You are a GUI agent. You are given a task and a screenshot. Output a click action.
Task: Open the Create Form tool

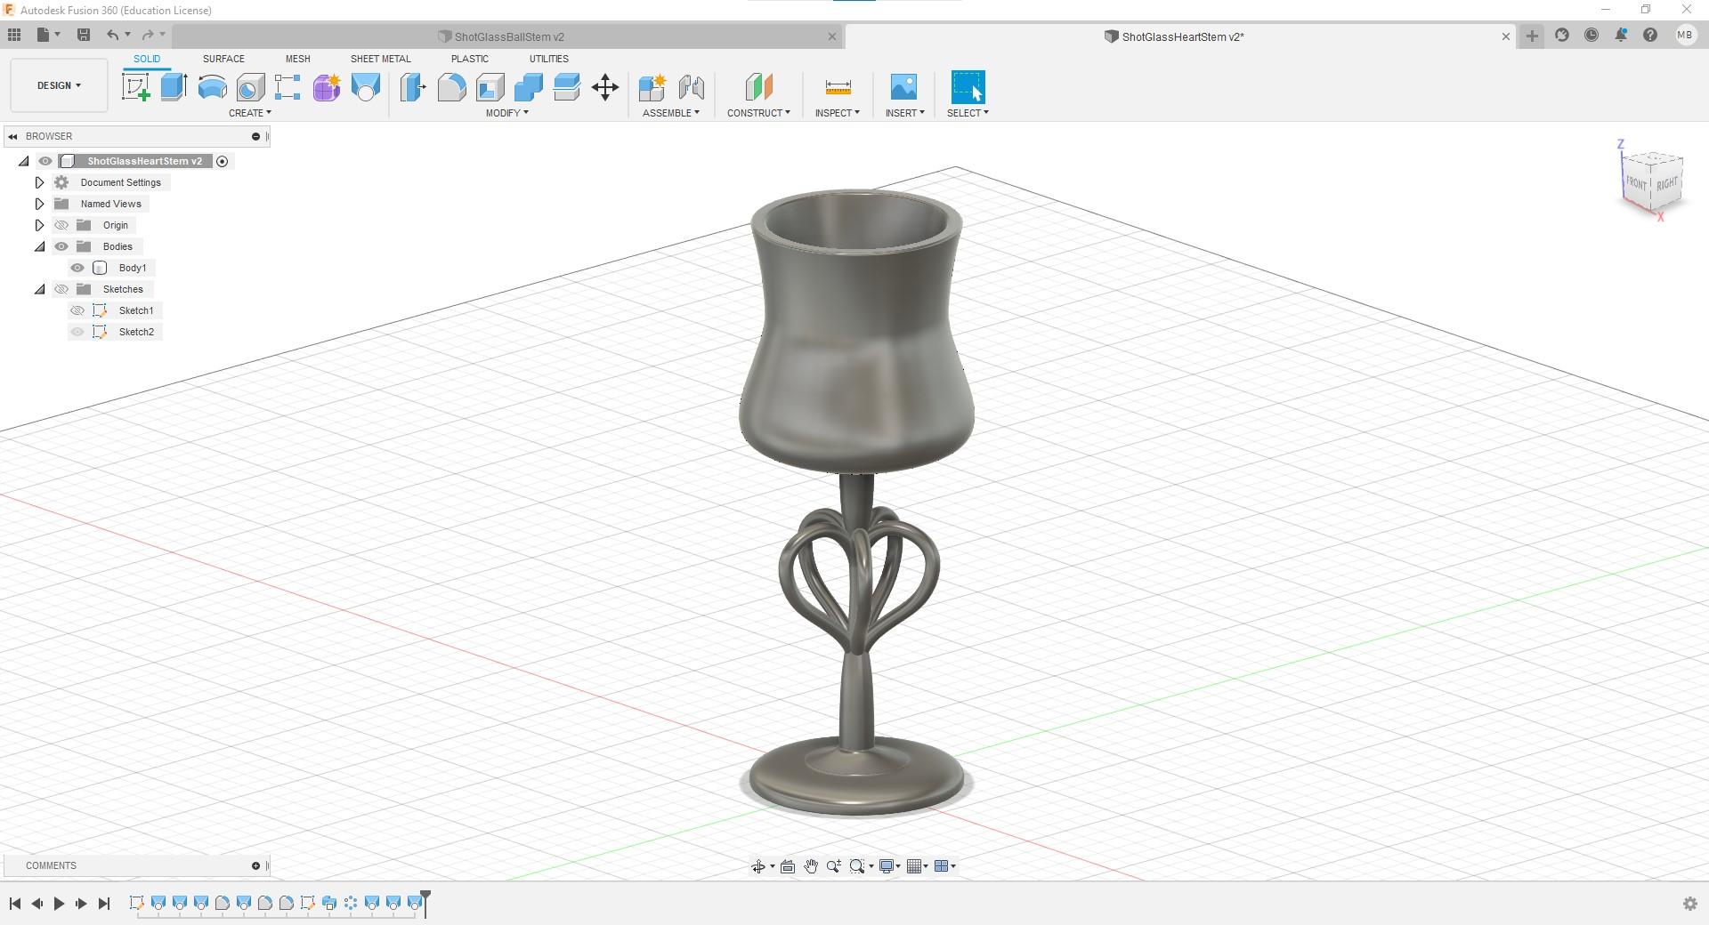pyautogui.click(x=327, y=87)
